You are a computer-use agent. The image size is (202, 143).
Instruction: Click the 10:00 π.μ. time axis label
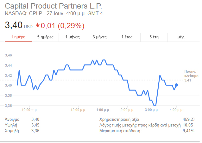tap(29, 110)
